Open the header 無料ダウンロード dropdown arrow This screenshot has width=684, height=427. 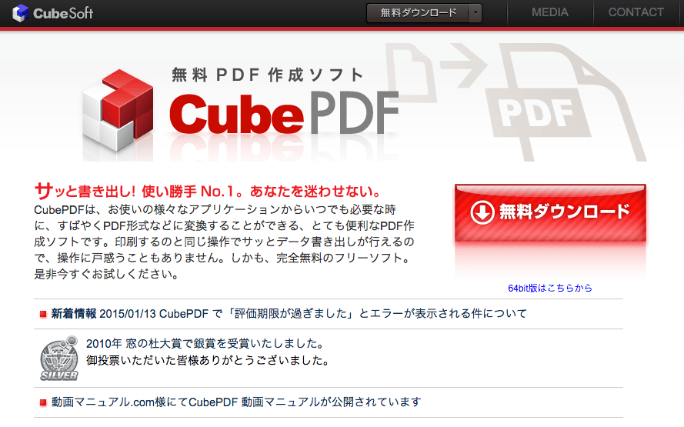pyautogui.click(x=475, y=13)
